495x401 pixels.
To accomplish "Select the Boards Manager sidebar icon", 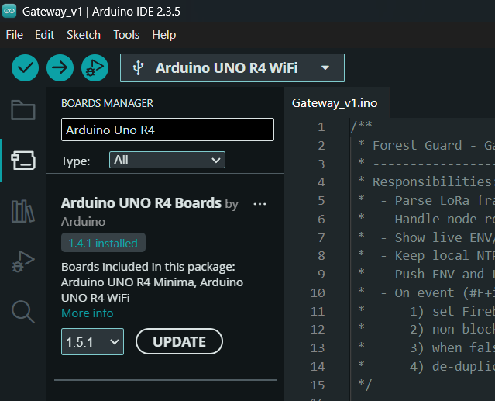I will [x=23, y=161].
